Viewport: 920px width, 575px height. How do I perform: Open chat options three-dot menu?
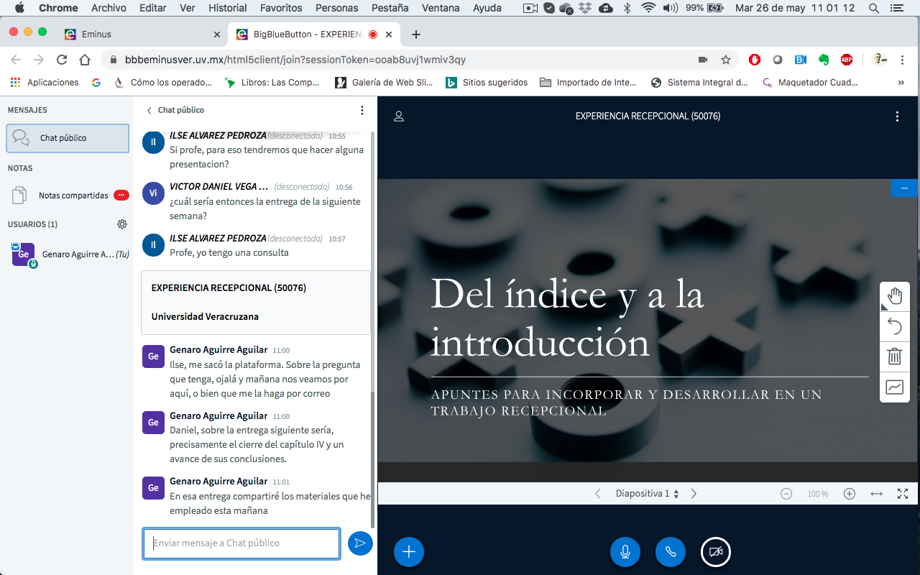tap(362, 110)
